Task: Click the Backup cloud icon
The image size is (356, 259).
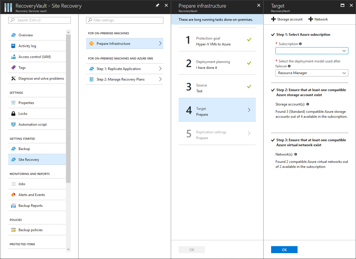Action: (x=13, y=149)
